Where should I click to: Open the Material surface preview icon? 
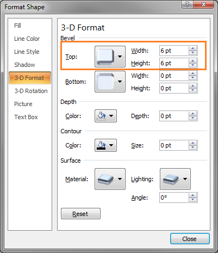click(x=105, y=179)
